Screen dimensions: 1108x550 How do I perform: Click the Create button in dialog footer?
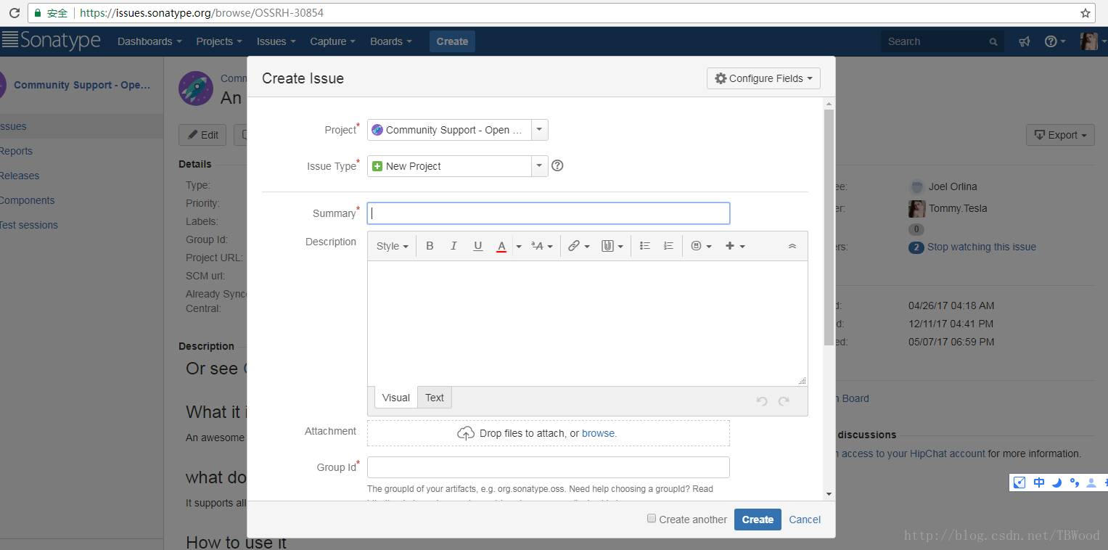758,520
